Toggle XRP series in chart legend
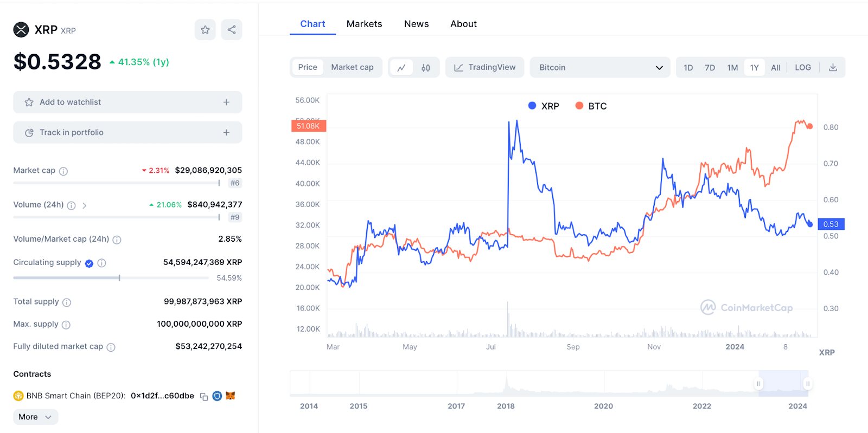The image size is (868, 433). pyautogui.click(x=544, y=106)
